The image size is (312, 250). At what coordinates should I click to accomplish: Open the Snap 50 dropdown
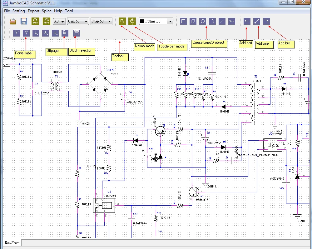click(x=101, y=21)
